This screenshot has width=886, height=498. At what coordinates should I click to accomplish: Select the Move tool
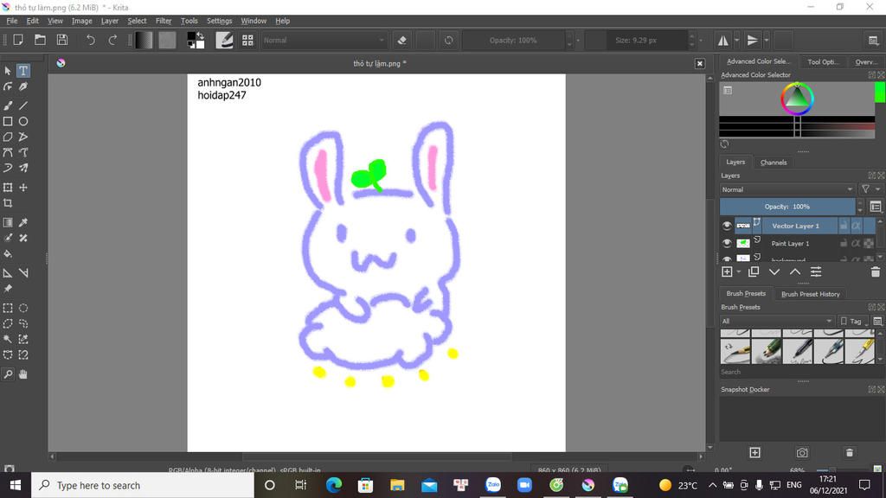pyautogui.click(x=23, y=188)
